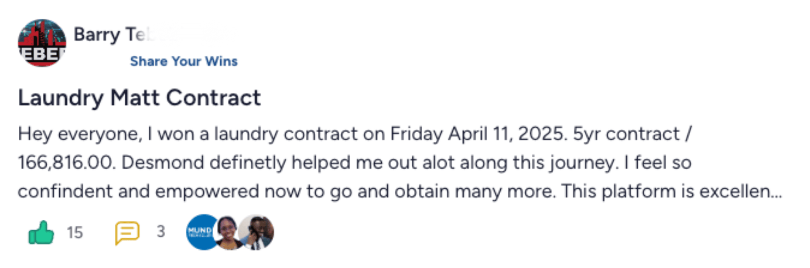Open the Laundry Matt Contract post title
Viewport: 810px width, 268px height.
click(x=139, y=98)
